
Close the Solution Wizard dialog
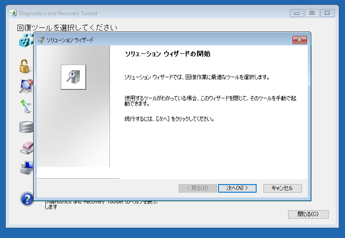point(299,40)
